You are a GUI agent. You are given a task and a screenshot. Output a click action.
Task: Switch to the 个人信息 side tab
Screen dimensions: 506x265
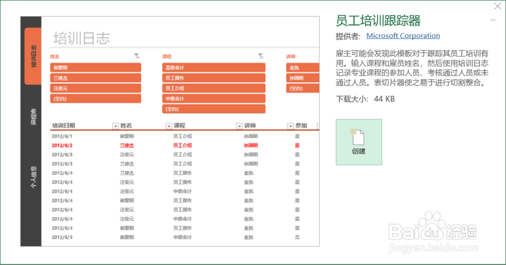click(33, 177)
